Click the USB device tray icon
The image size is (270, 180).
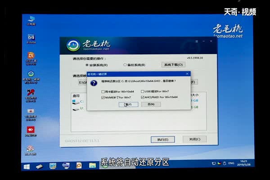pos(225,163)
